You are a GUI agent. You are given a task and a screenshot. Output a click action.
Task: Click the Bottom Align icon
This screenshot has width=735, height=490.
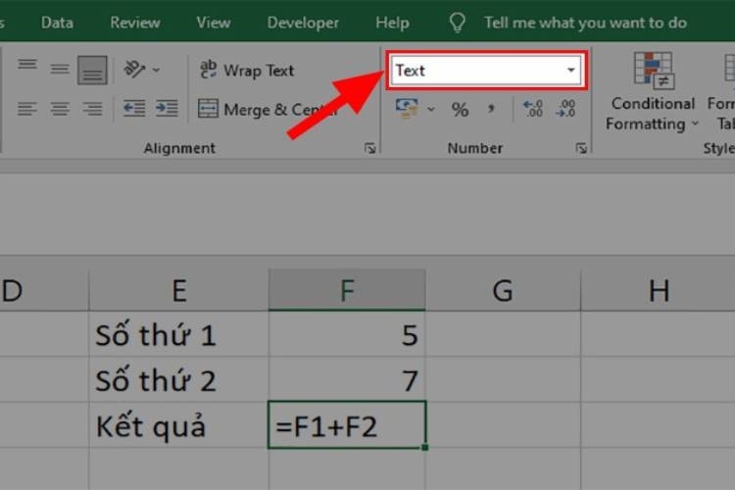click(92, 71)
